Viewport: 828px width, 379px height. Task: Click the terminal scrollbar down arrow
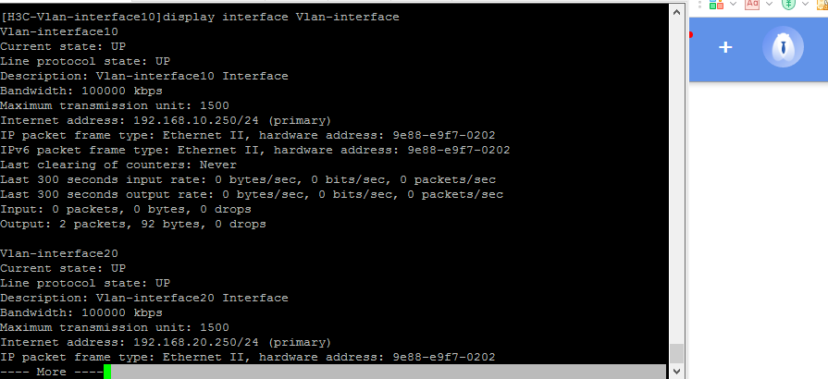pos(676,371)
